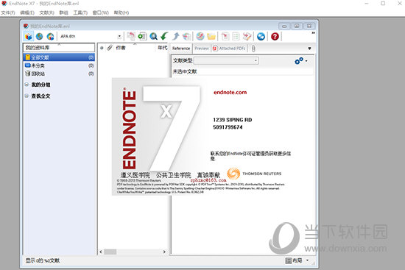Click the blue Export arrow icon
This screenshot has width=405, height=270.
click(176, 36)
